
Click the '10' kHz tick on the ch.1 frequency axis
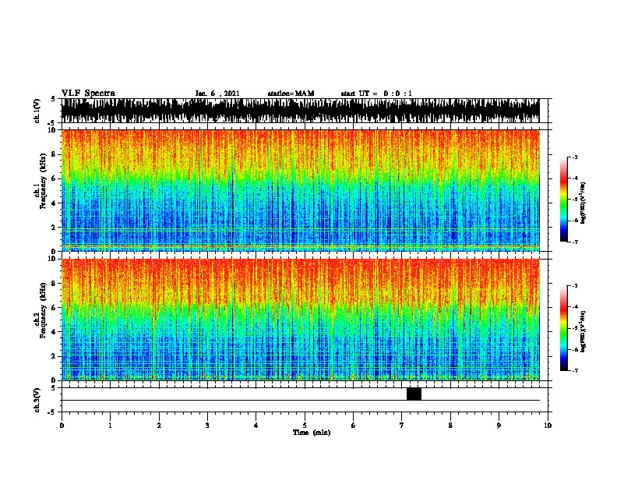click(53, 130)
